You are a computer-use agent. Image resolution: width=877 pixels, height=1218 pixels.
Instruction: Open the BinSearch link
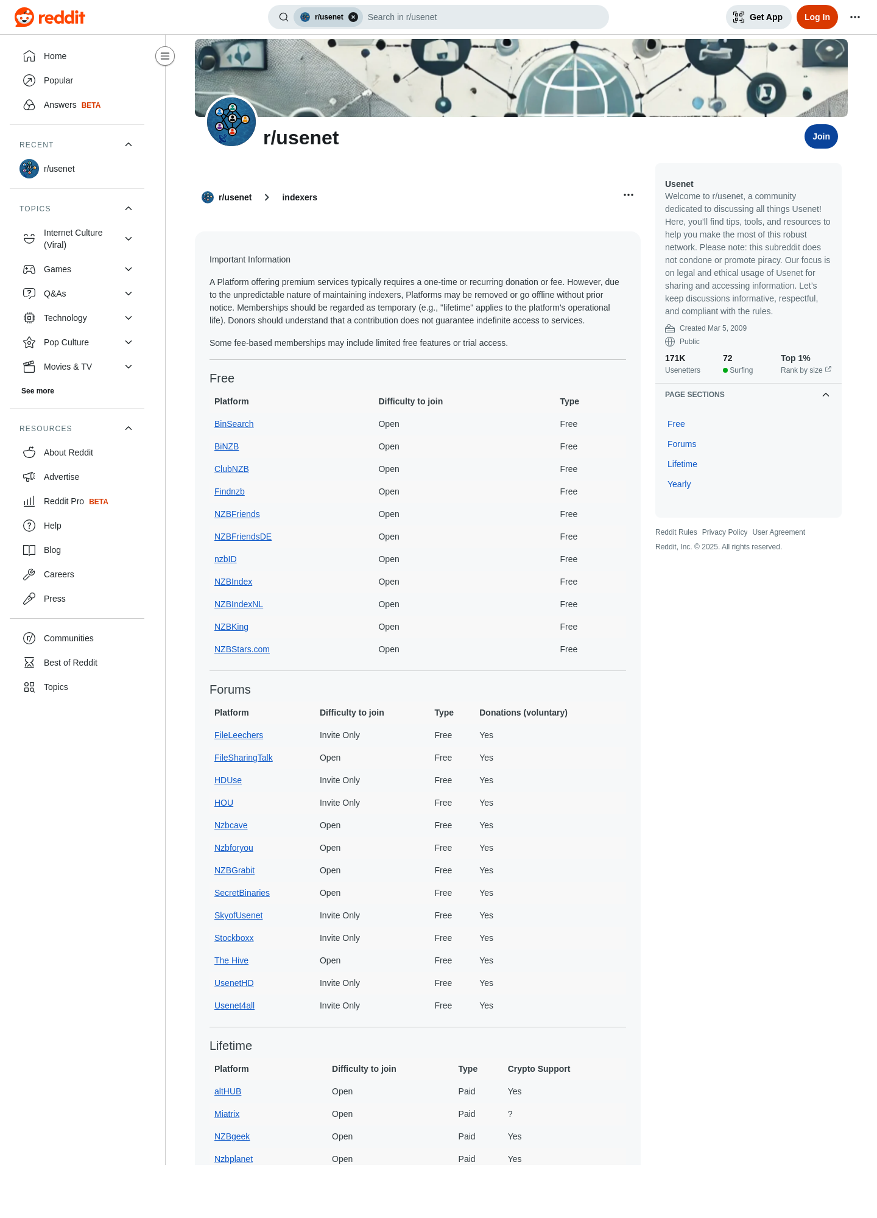(234, 424)
